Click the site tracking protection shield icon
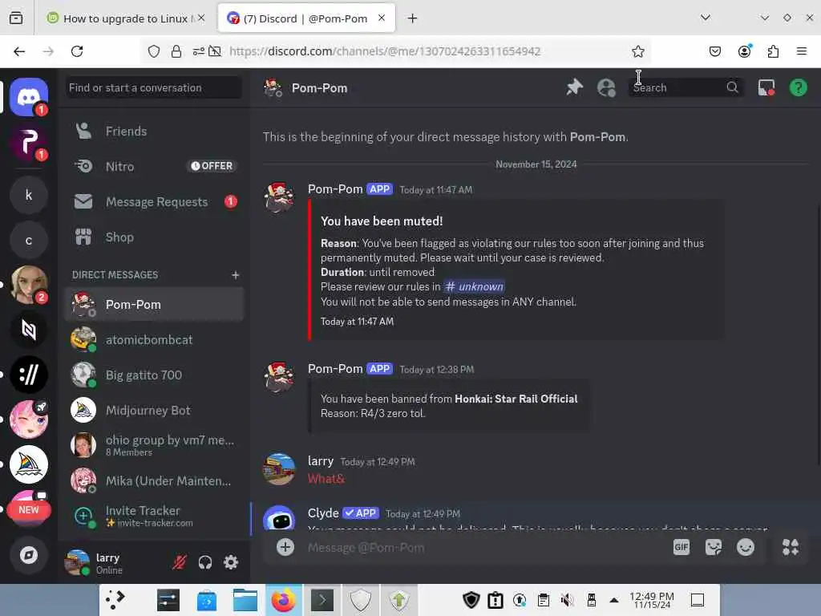This screenshot has width=821, height=616. pos(153,51)
